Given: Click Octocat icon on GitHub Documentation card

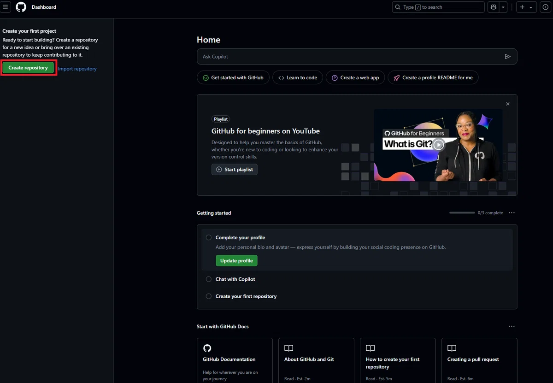Looking at the screenshot, I should (x=207, y=348).
